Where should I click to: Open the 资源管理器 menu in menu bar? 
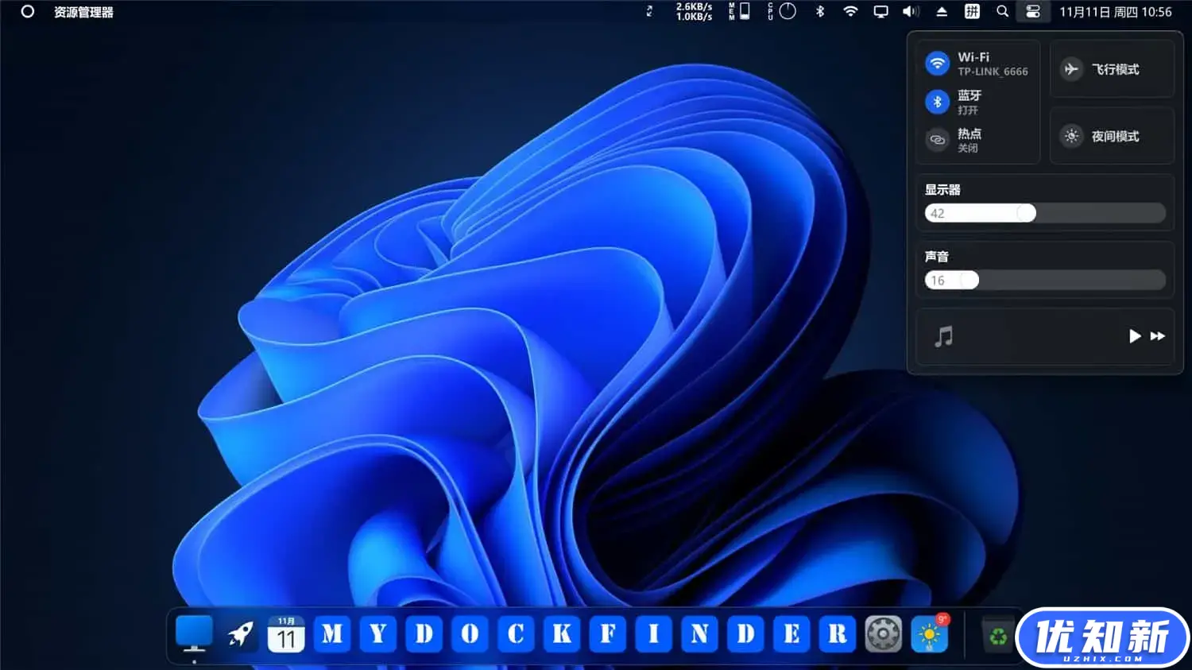coord(83,12)
